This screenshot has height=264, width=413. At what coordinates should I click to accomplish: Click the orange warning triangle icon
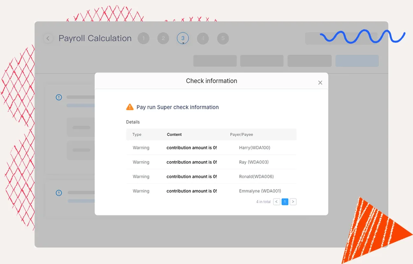pyautogui.click(x=130, y=107)
